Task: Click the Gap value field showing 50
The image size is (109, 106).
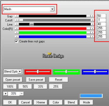Action: (102, 16)
